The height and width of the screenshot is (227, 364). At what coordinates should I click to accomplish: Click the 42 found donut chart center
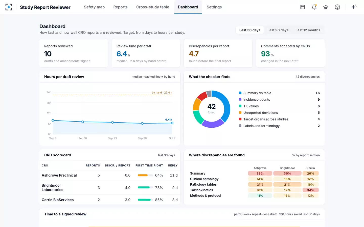pos(212,108)
